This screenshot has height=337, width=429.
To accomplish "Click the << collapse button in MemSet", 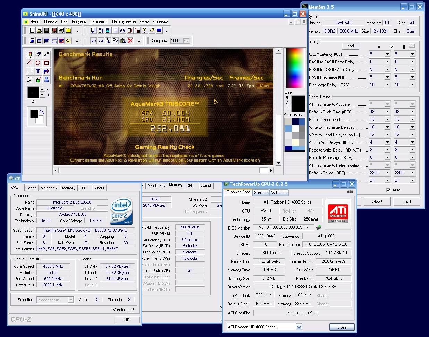I will (x=412, y=46).
